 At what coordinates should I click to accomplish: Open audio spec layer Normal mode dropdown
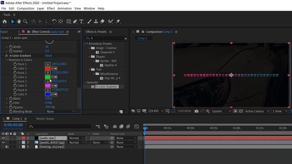(x=77, y=138)
